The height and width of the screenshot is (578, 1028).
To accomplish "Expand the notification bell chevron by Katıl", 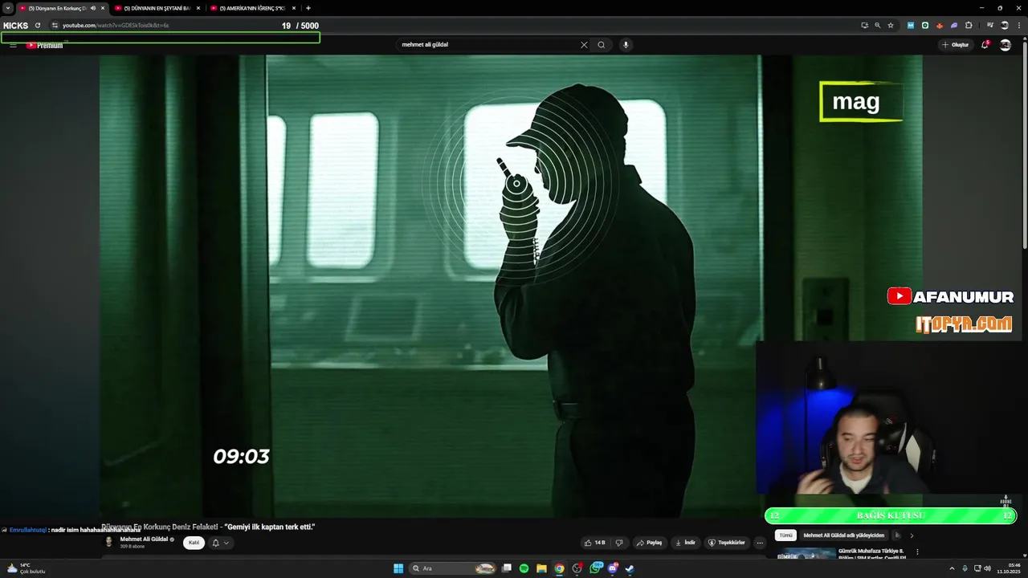I will 226,543.
